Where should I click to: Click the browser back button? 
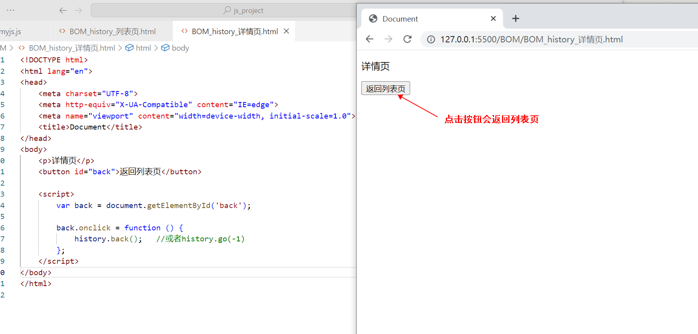(x=370, y=39)
